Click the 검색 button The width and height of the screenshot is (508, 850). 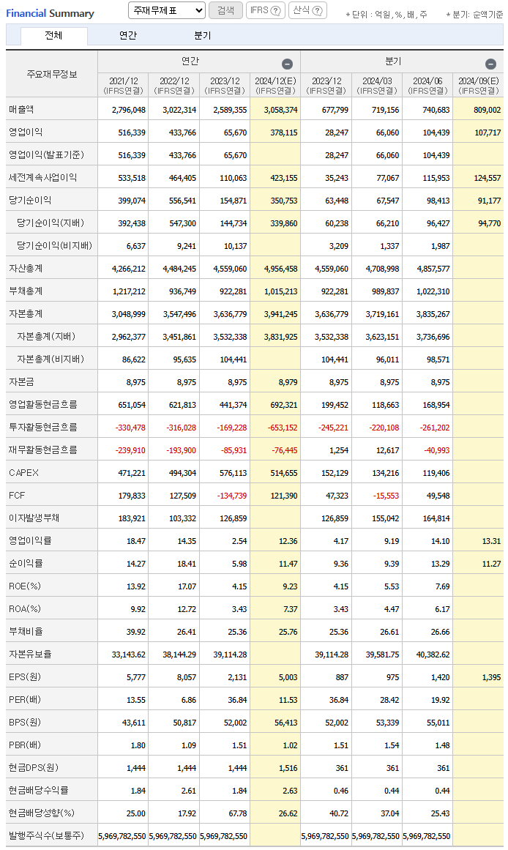point(225,10)
